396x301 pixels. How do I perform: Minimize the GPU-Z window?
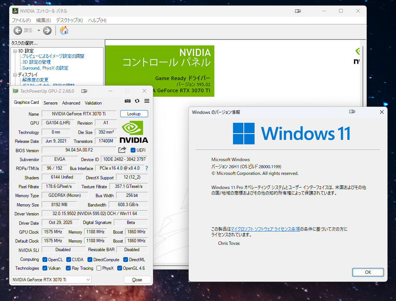tap(111, 91)
